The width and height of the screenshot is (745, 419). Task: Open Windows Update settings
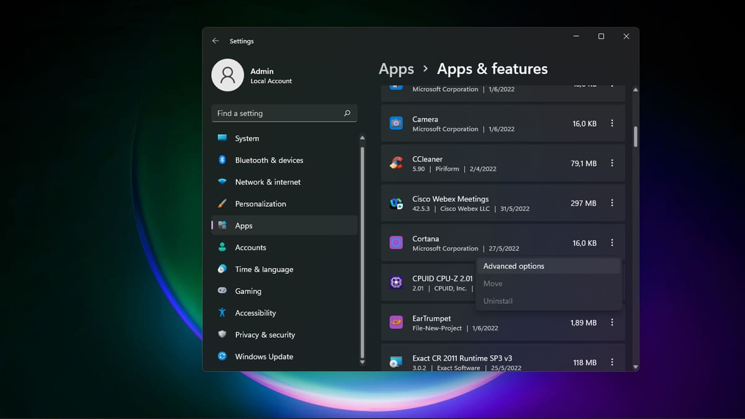(x=264, y=356)
